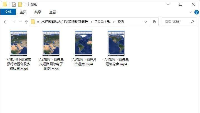Select the 7.1 video thumbnail

(x=18, y=43)
